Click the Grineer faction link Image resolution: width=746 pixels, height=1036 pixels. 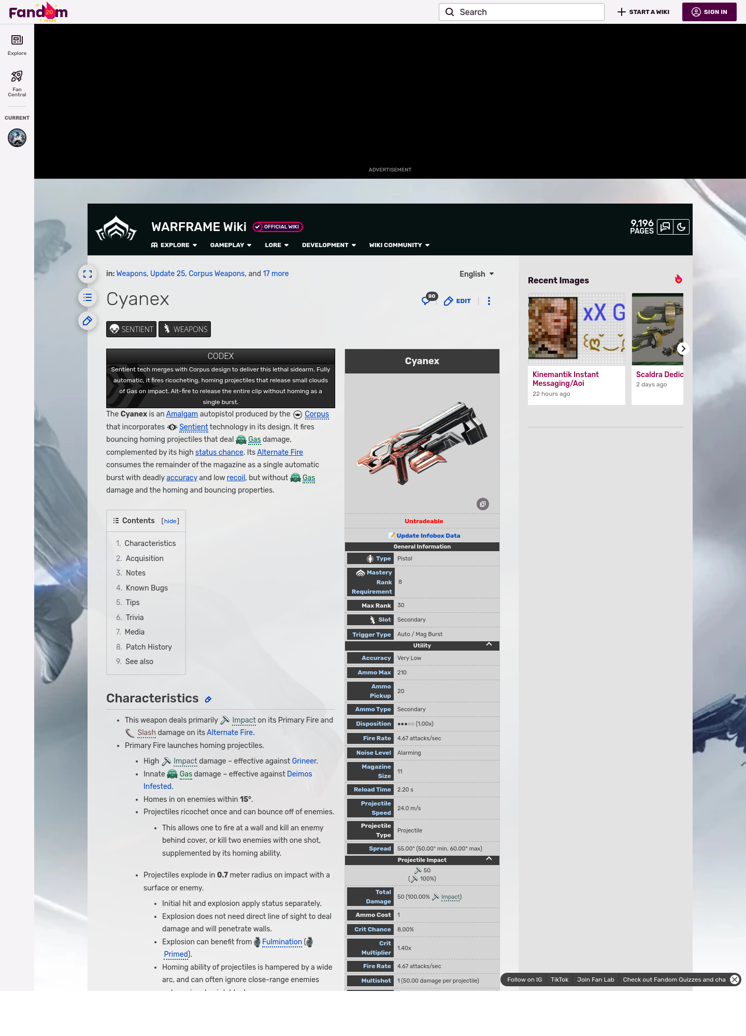pos(304,761)
